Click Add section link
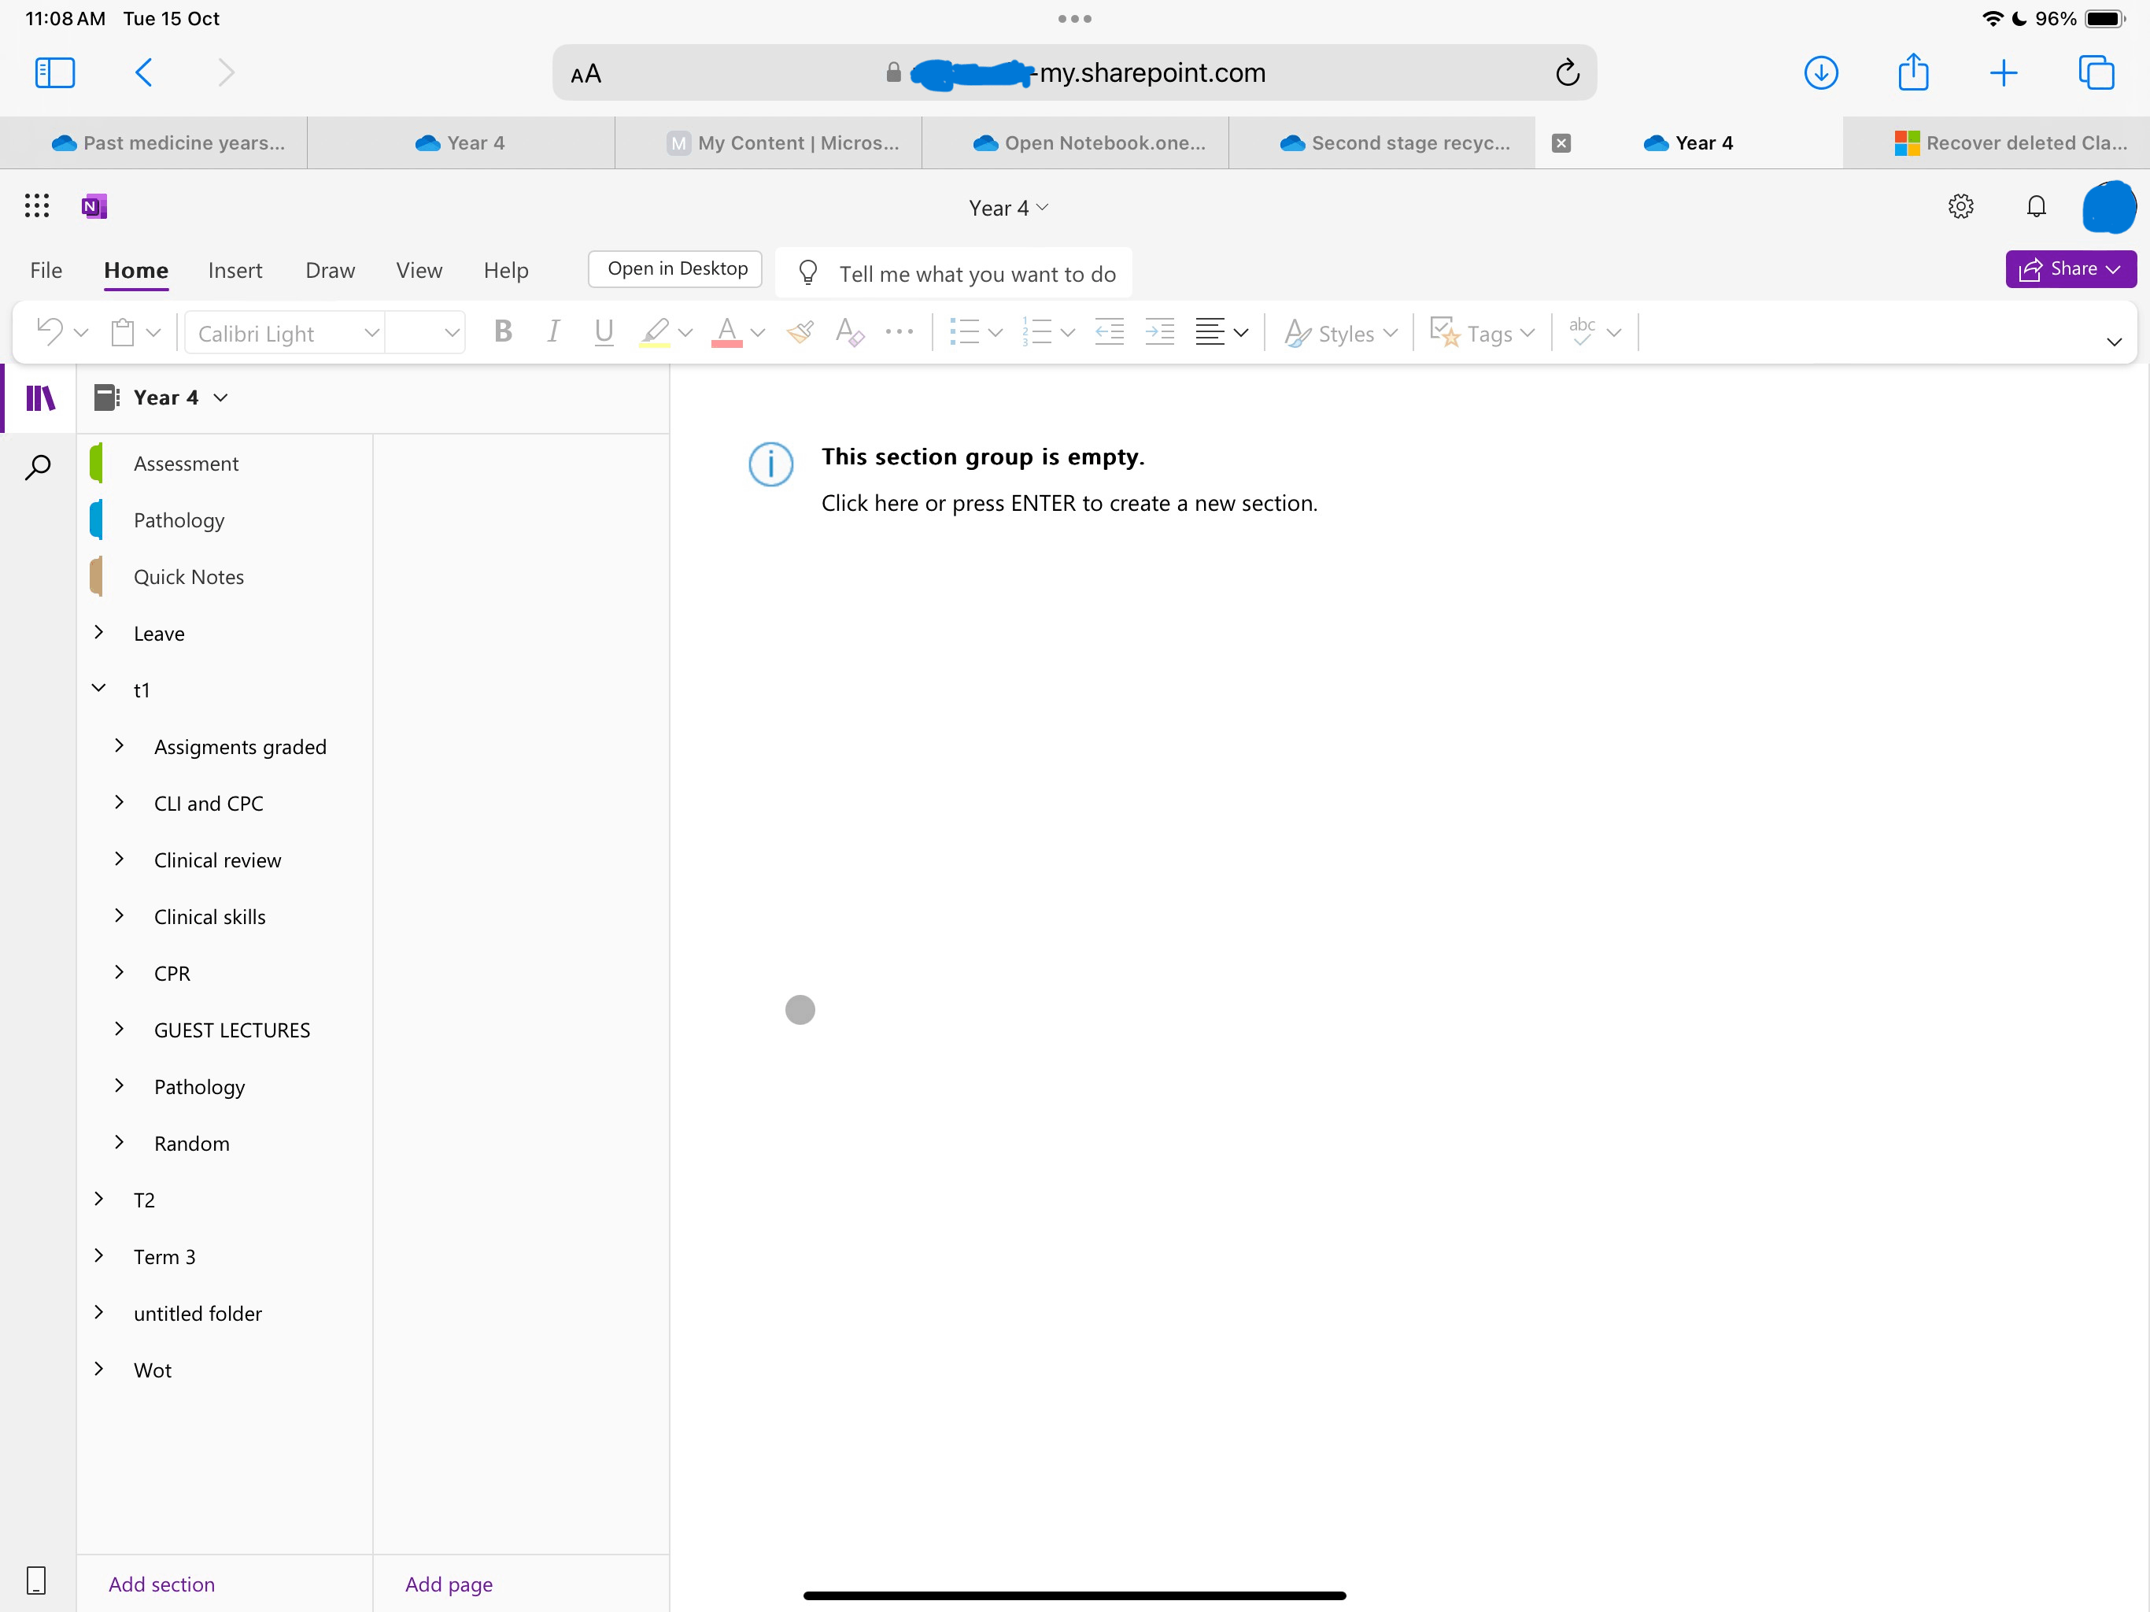The height and width of the screenshot is (1612, 2150). 161,1584
